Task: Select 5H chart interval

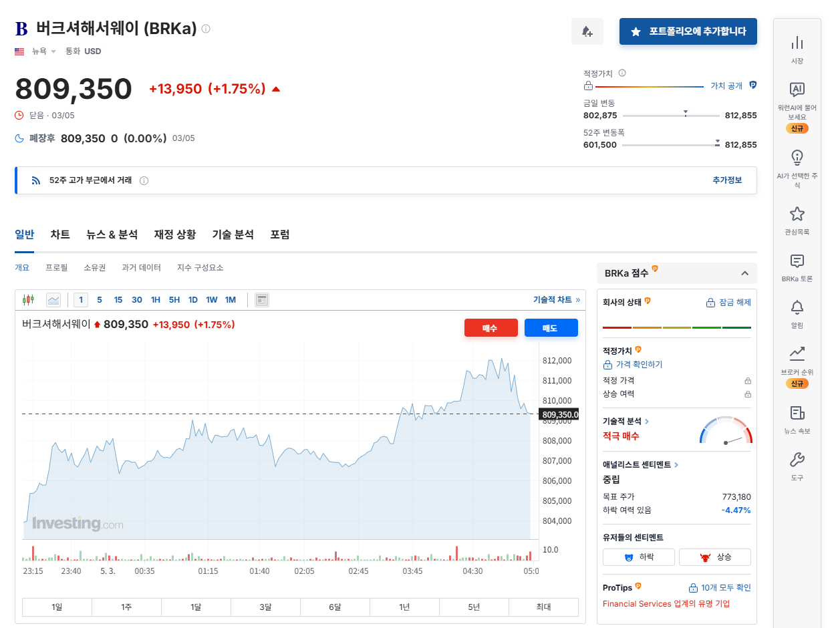Action: (174, 300)
